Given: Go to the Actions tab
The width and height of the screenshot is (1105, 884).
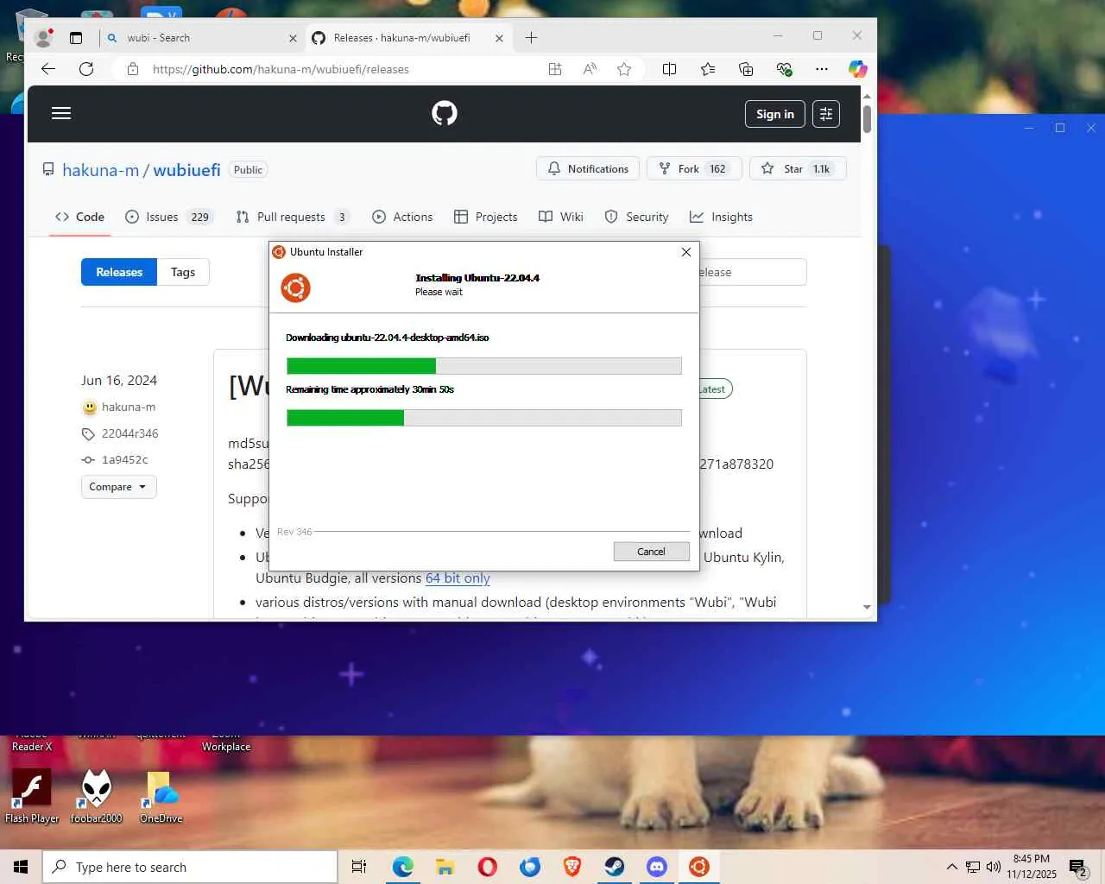Looking at the screenshot, I should (x=402, y=217).
